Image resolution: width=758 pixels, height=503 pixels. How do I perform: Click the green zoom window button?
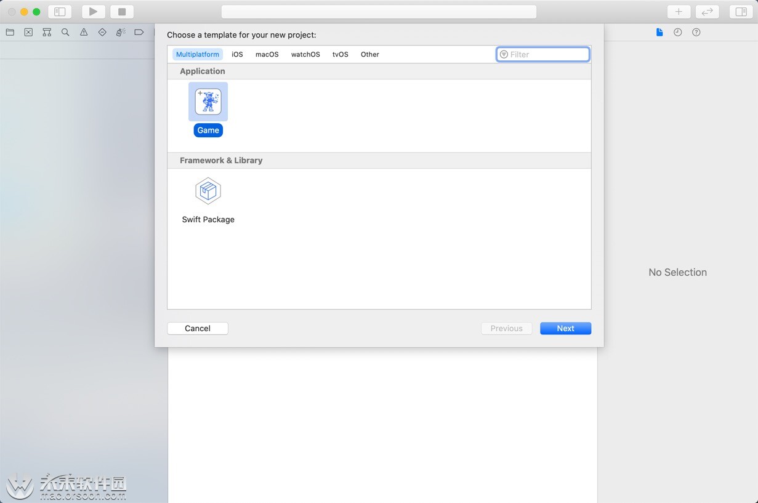pos(36,12)
